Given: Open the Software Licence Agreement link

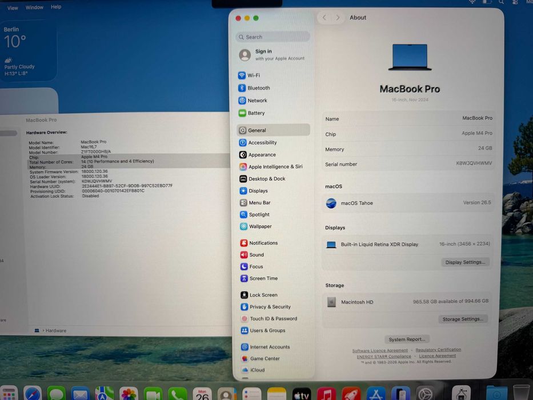Looking at the screenshot, I should [380, 350].
